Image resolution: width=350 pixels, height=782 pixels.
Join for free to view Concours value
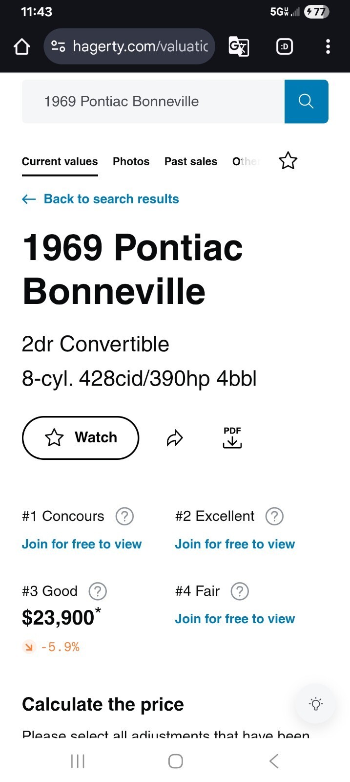[x=82, y=544]
